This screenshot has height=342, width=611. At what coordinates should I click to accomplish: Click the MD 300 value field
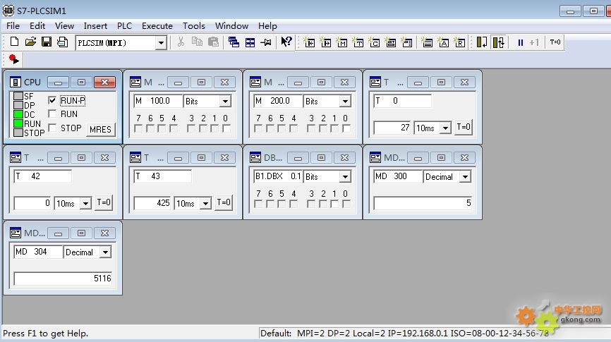423,203
